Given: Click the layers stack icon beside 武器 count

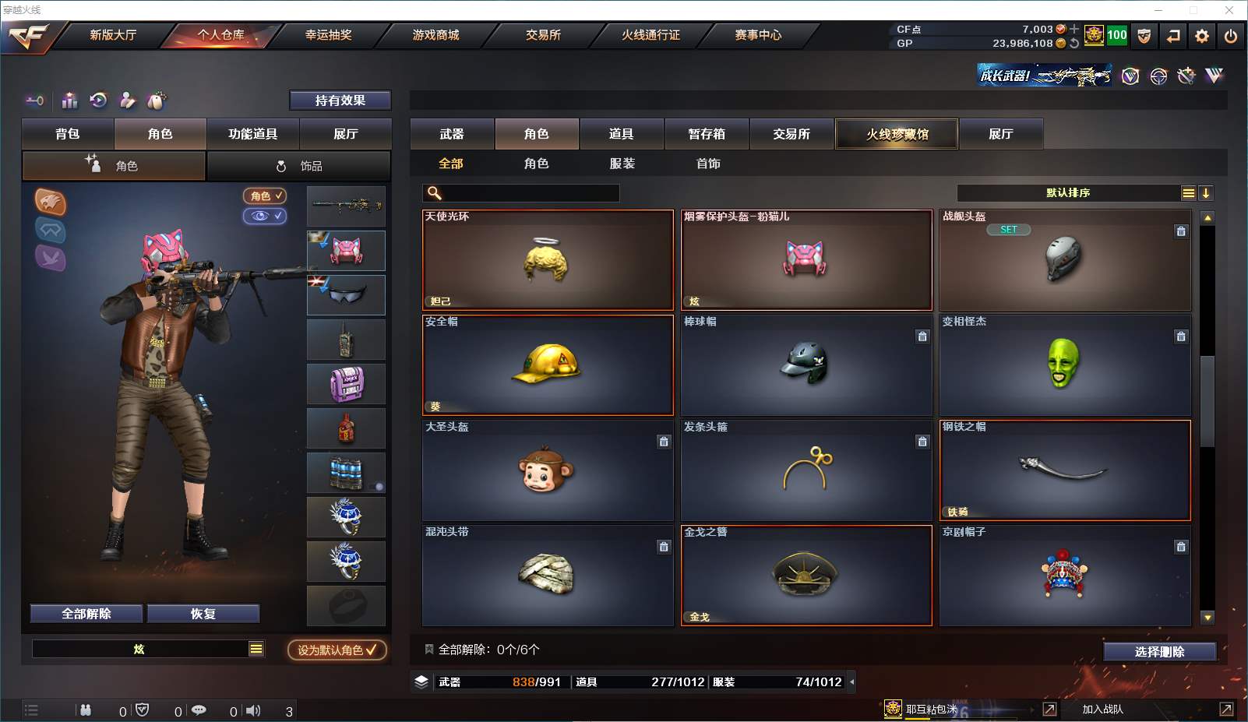Looking at the screenshot, I should (421, 681).
